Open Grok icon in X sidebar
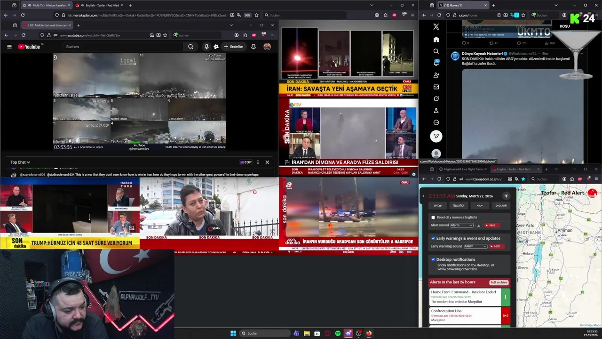This screenshot has width=602, height=339. (x=436, y=99)
